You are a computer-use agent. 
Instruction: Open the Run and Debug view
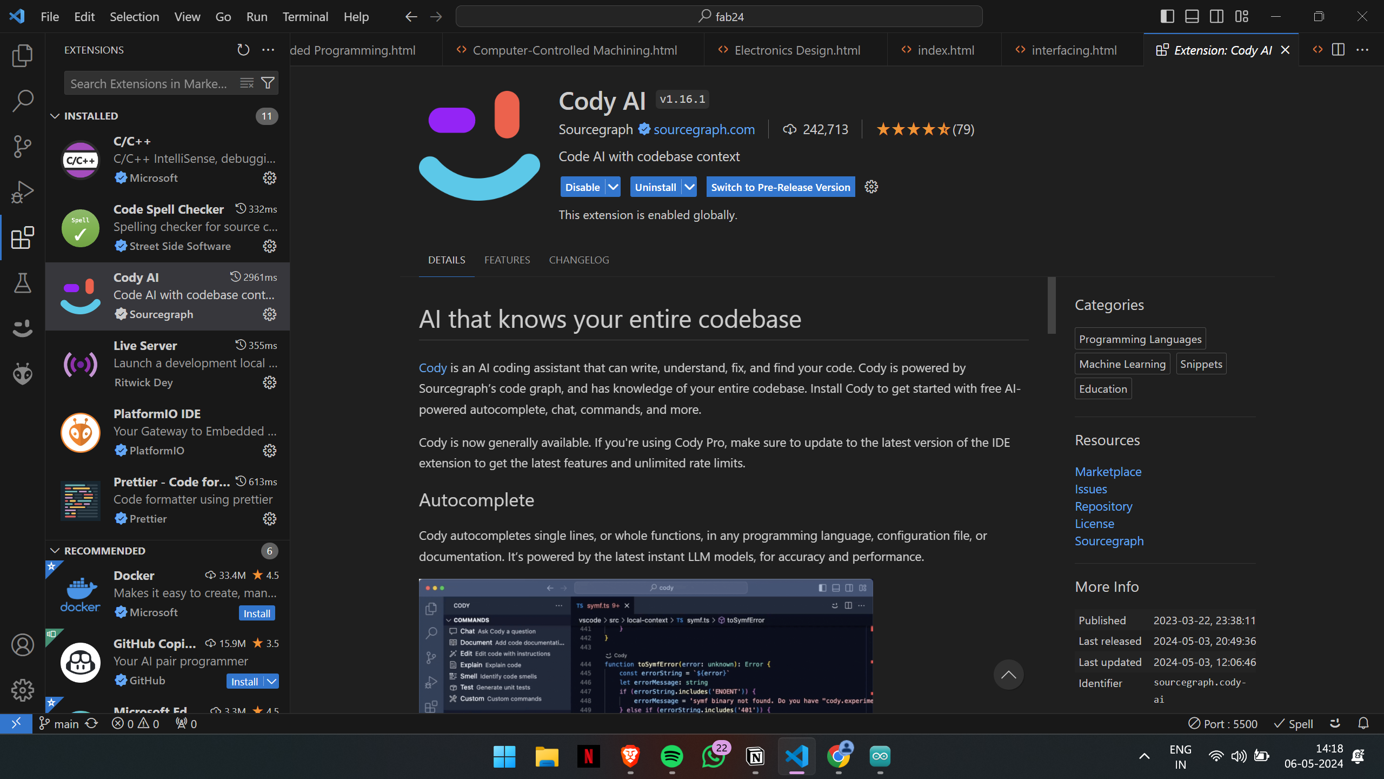(22, 192)
